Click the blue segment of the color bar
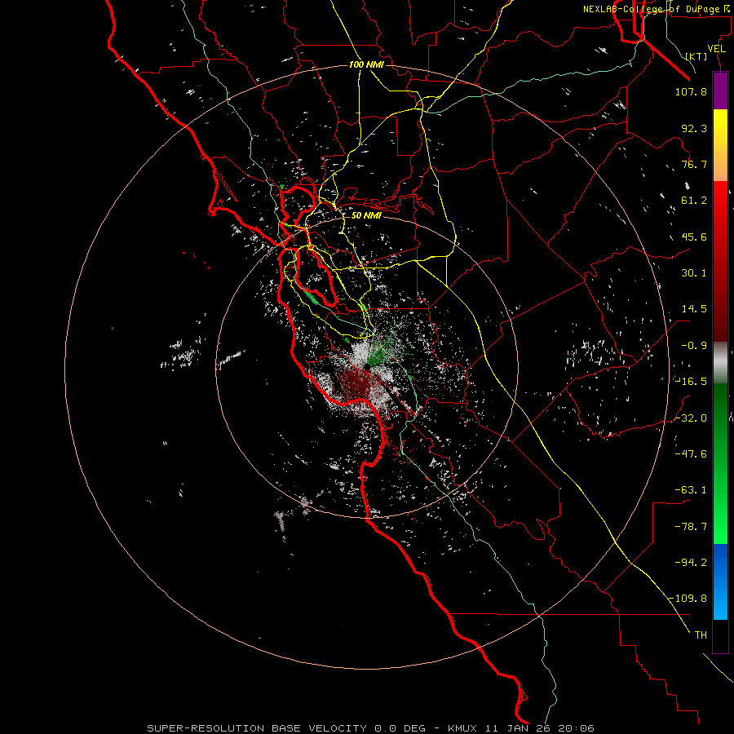 pyautogui.click(x=720, y=581)
